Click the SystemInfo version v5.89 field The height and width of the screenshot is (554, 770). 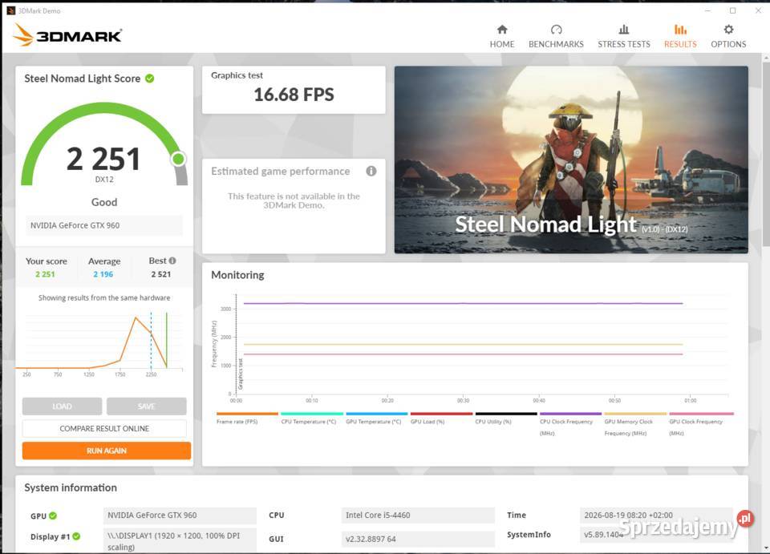coord(656,535)
